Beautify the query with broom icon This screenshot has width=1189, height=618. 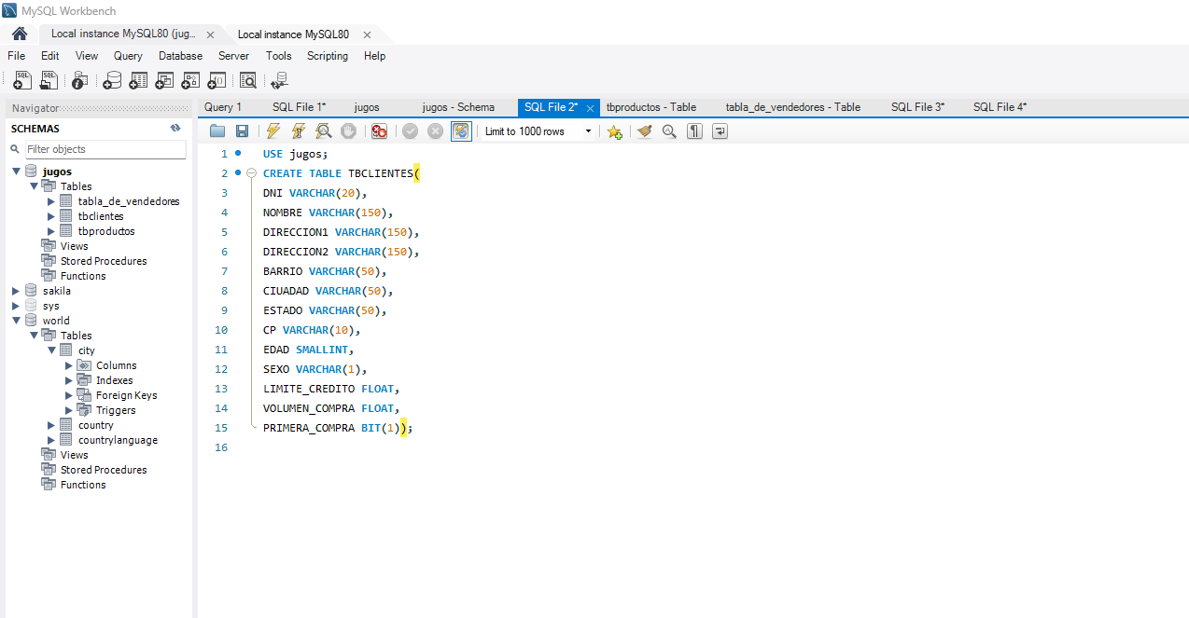point(644,131)
